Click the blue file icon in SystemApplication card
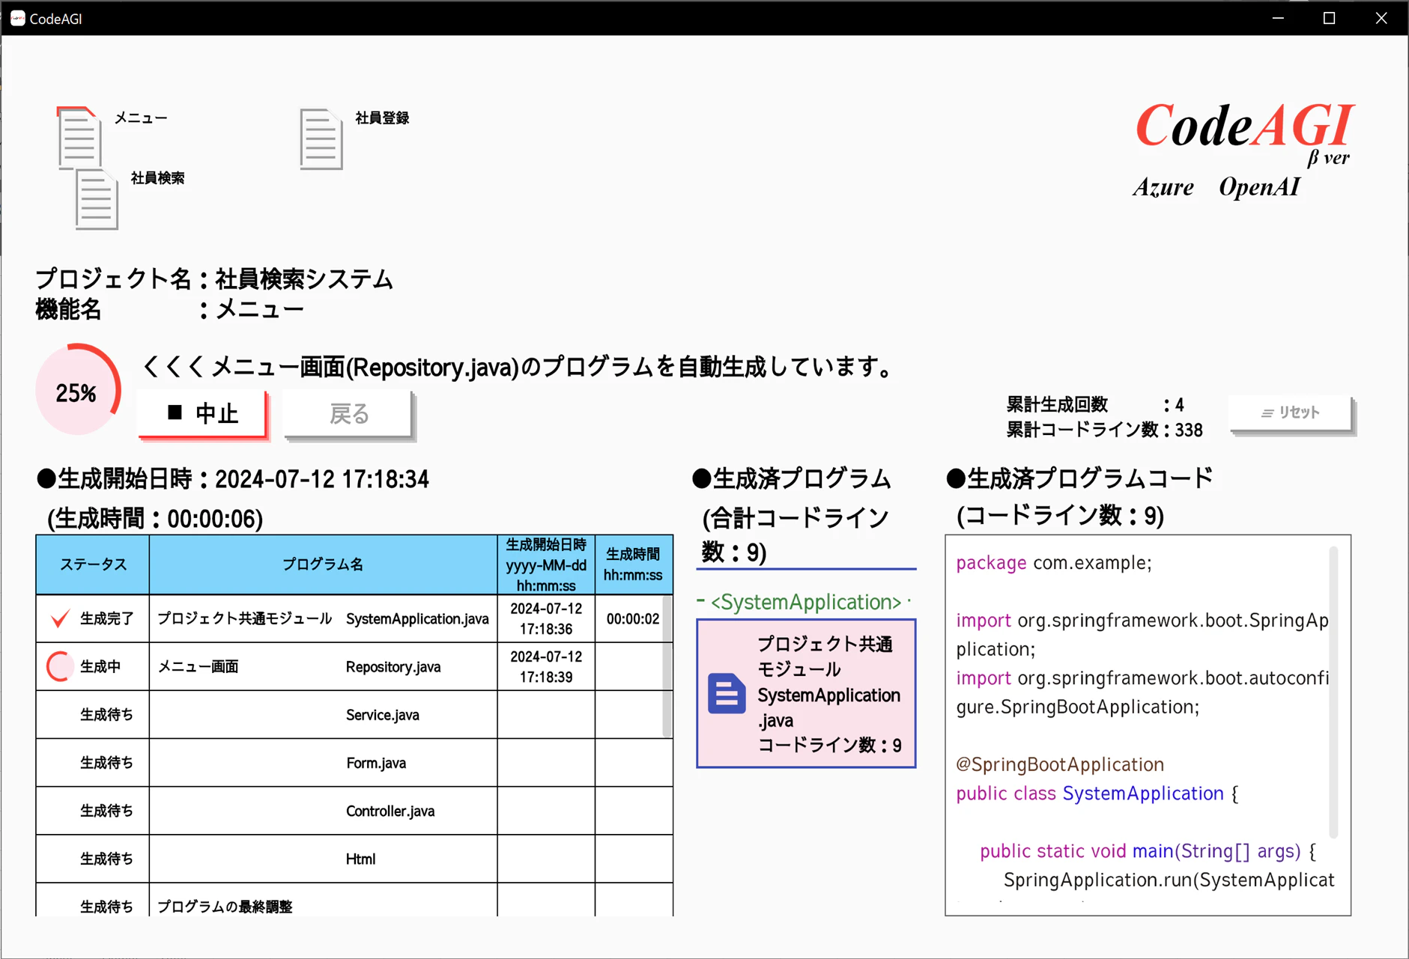The width and height of the screenshot is (1409, 959). (727, 693)
